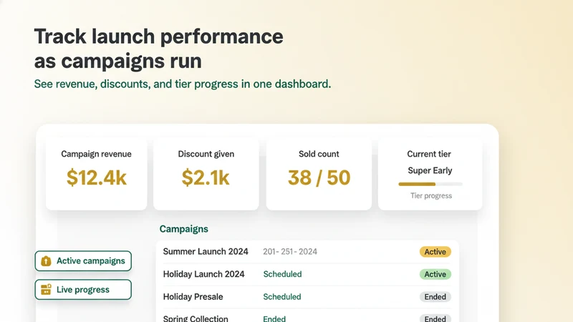Open the Campaign revenue card
This screenshot has width=573, height=322.
pyautogui.click(x=97, y=174)
